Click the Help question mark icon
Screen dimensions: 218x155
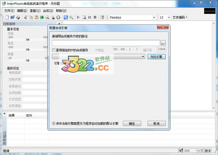[102, 17]
